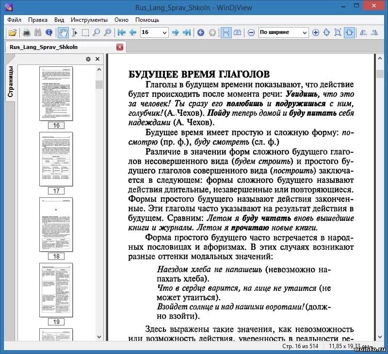
Task: Click the Print icon in toolbar
Action: pyautogui.click(x=27, y=32)
